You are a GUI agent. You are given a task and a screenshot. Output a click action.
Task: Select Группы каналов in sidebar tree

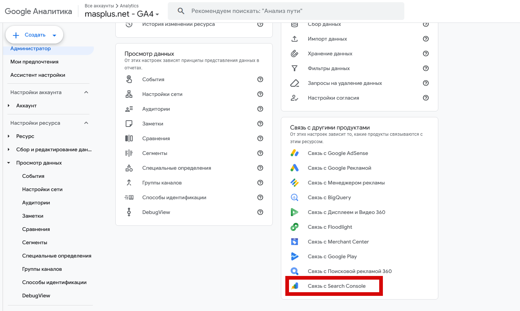42,269
